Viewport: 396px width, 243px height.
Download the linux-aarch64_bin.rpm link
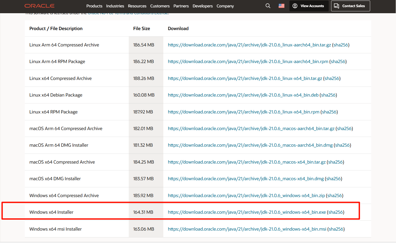click(x=248, y=61)
